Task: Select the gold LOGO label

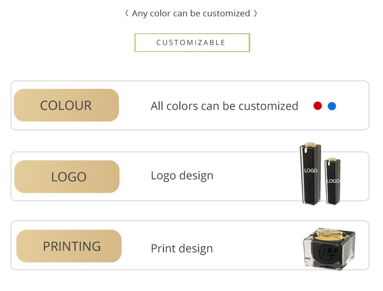Action: tap(67, 177)
